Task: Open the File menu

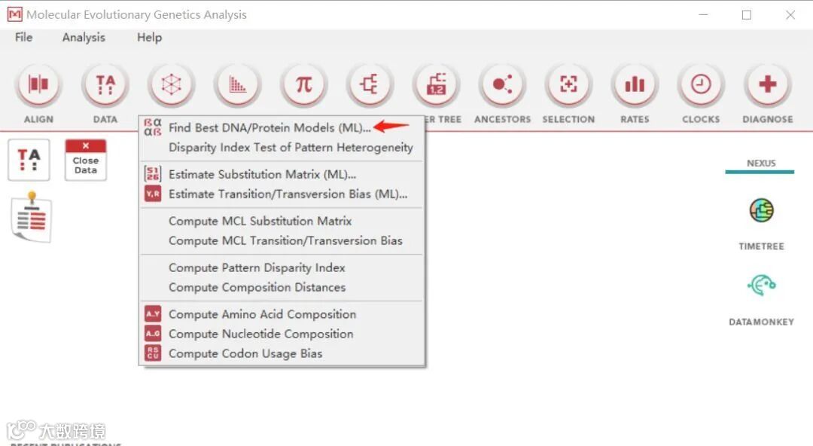Action: pos(23,38)
